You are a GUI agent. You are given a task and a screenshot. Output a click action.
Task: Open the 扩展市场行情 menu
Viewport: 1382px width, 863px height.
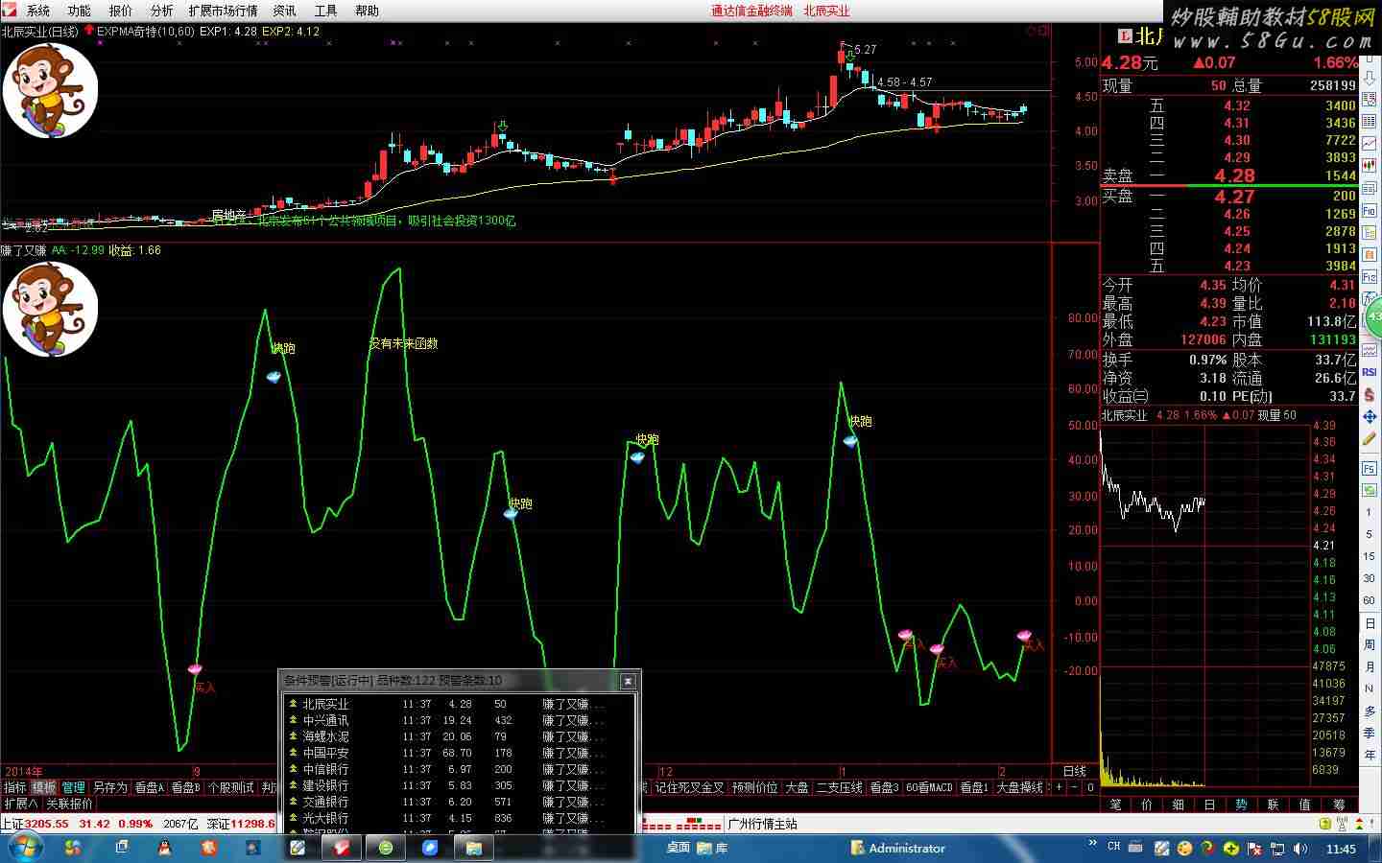pyautogui.click(x=223, y=11)
